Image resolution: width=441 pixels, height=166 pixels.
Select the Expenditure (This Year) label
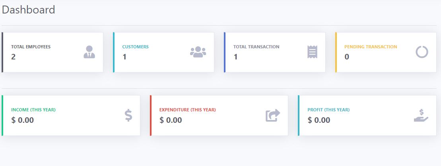(x=187, y=110)
